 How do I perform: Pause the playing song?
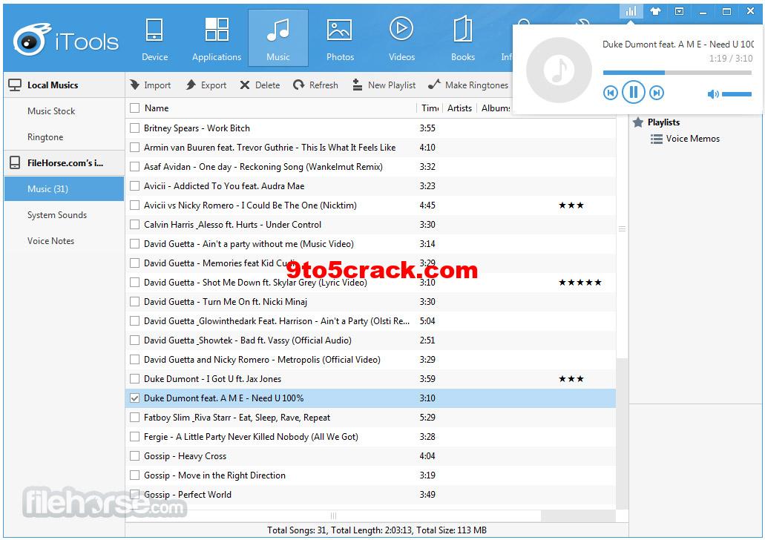click(633, 92)
